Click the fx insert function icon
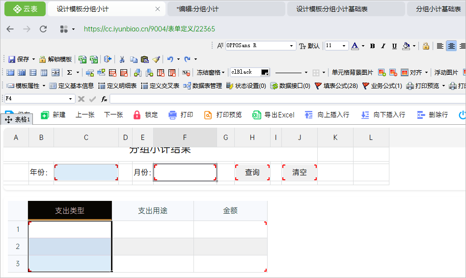This screenshot has height=278, width=466. coord(104,99)
